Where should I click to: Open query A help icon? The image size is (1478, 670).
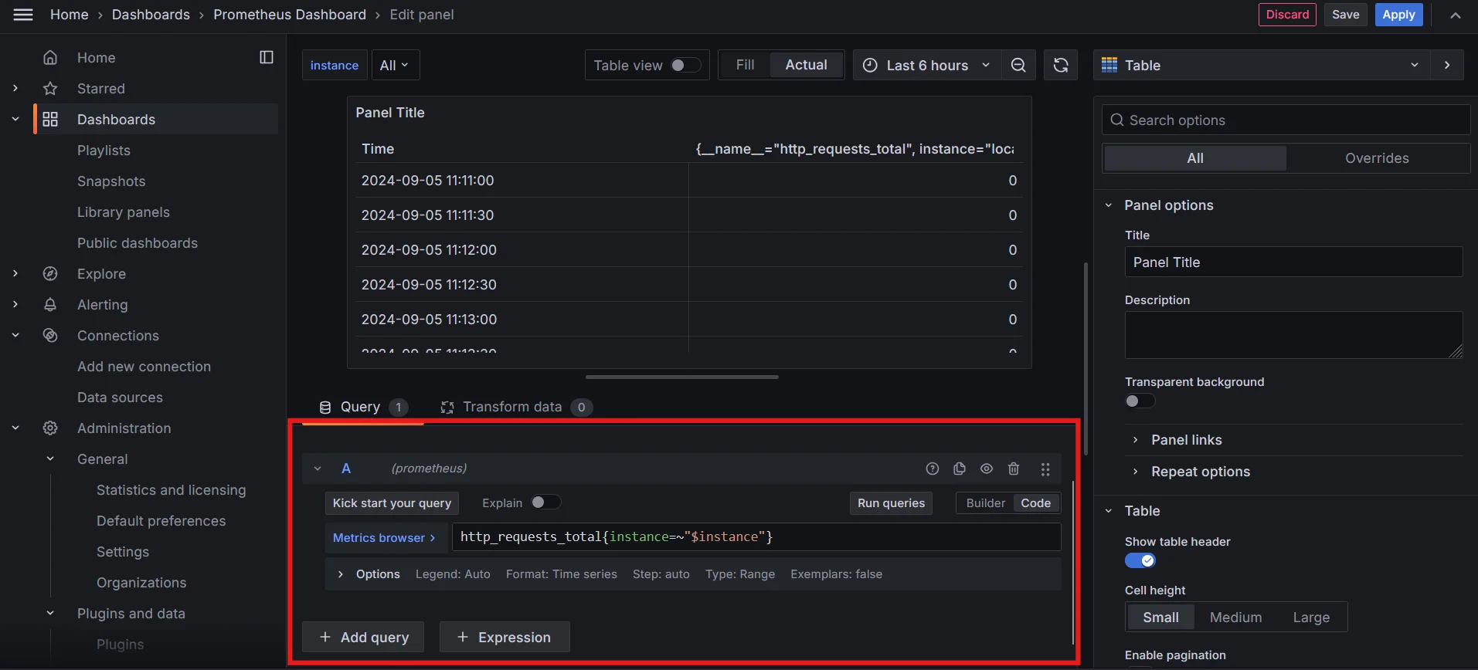tap(933, 469)
